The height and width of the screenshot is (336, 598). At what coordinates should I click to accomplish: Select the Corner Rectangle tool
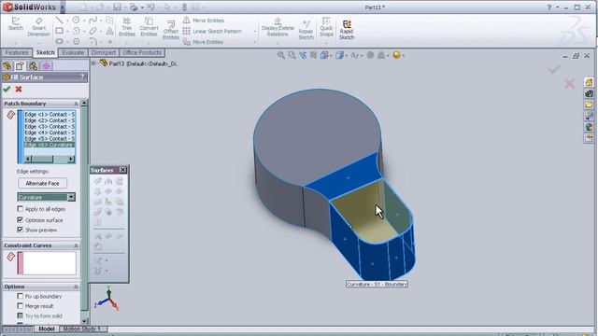(x=59, y=31)
